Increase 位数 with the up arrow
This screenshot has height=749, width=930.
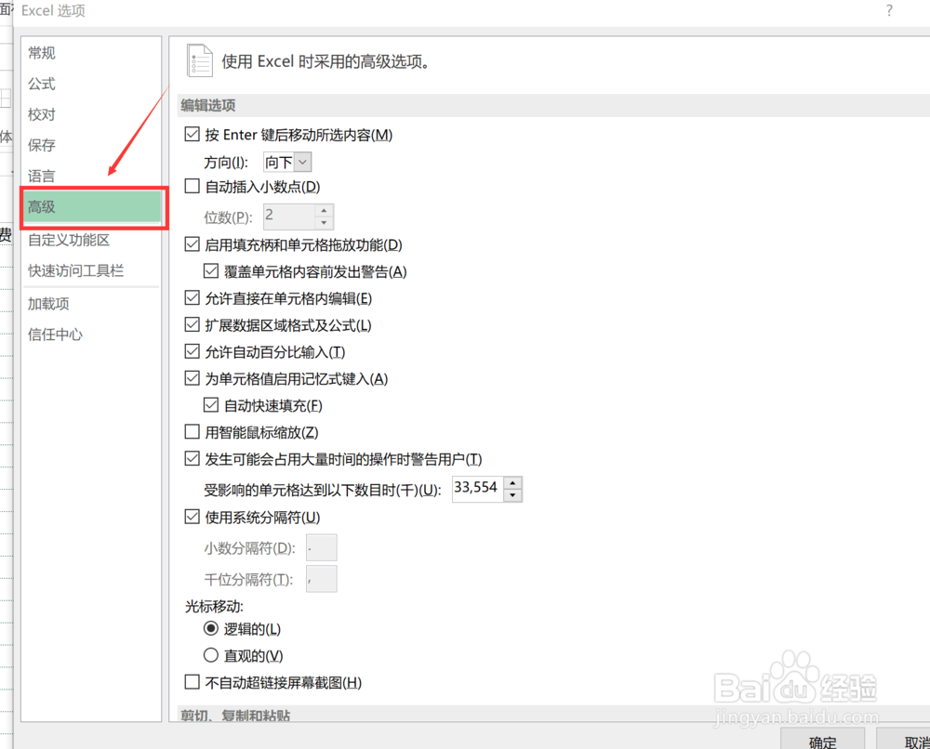pos(324,210)
